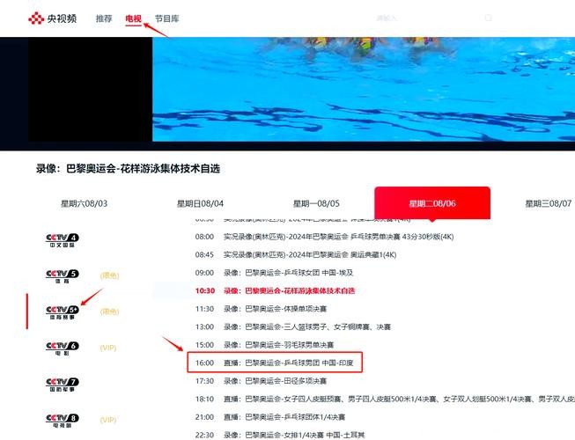Open 13:00 三人篮球男子、女子铜牌赛 program
This screenshot has height=440, width=575.
point(292,326)
